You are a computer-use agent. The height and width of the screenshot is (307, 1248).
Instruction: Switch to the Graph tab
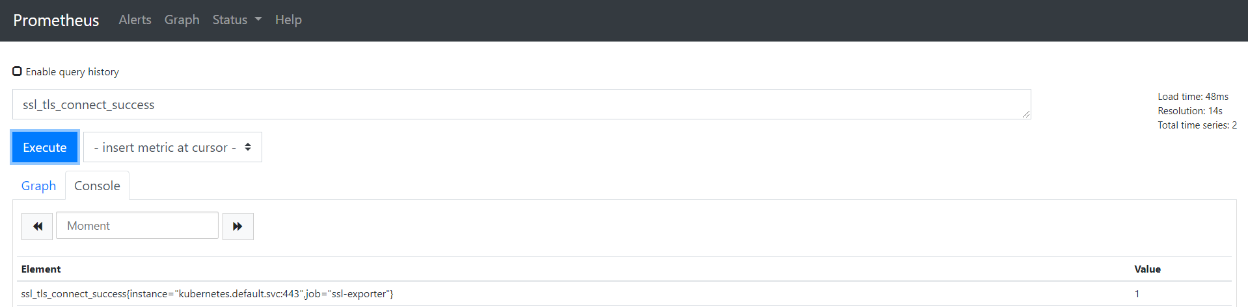(38, 186)
